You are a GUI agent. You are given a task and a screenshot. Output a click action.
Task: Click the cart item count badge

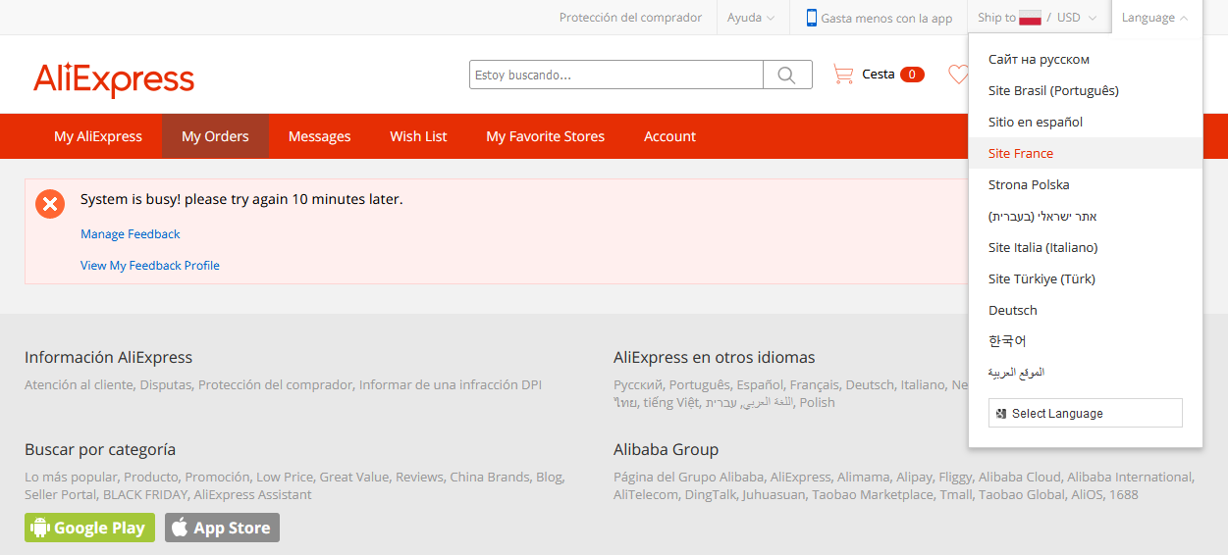912,75
